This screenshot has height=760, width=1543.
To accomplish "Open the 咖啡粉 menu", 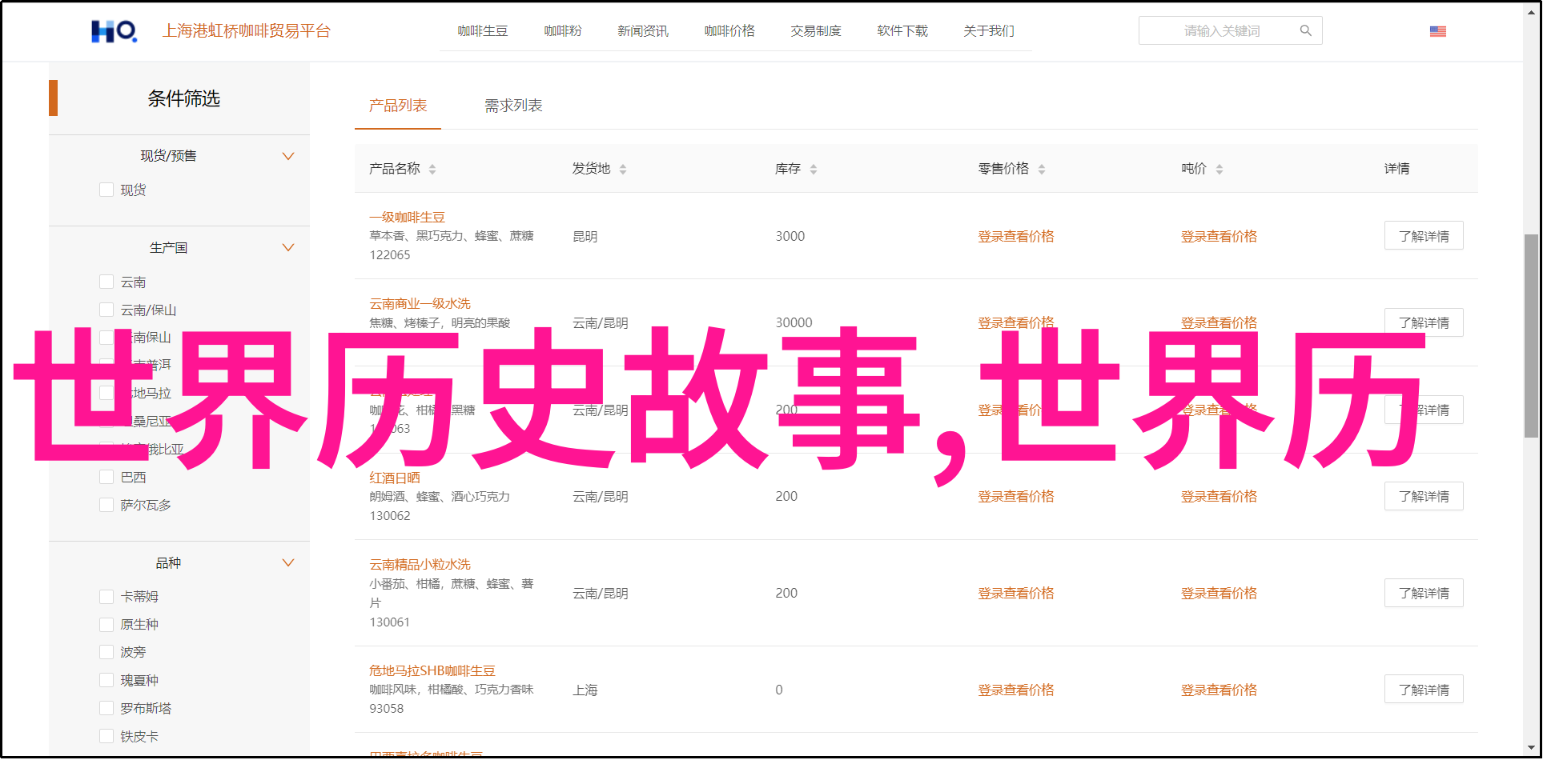I will click(563, 30).
